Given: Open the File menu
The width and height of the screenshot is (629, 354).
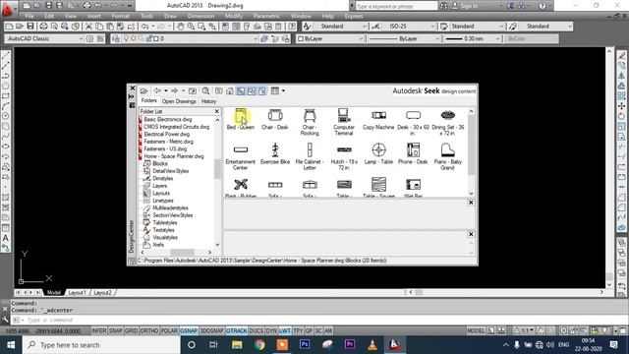Looking at the screenshot, I should (29, 16).
